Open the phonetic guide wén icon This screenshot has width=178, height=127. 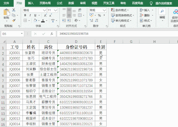[53, 21]
